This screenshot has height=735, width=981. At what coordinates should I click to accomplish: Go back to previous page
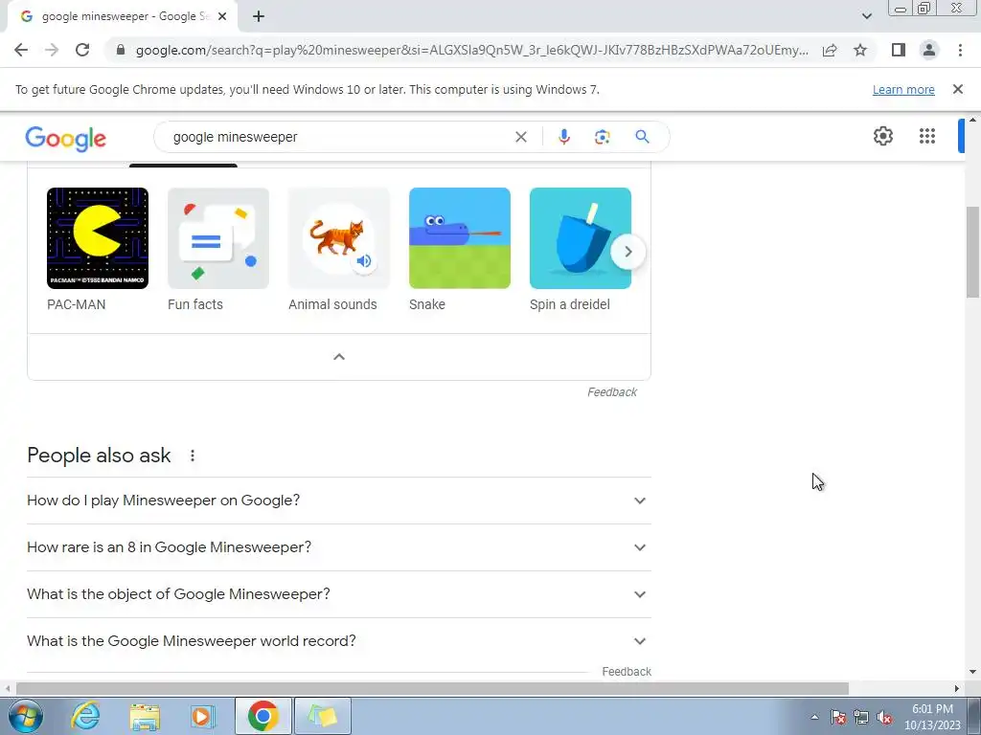(x=21, y=50)
